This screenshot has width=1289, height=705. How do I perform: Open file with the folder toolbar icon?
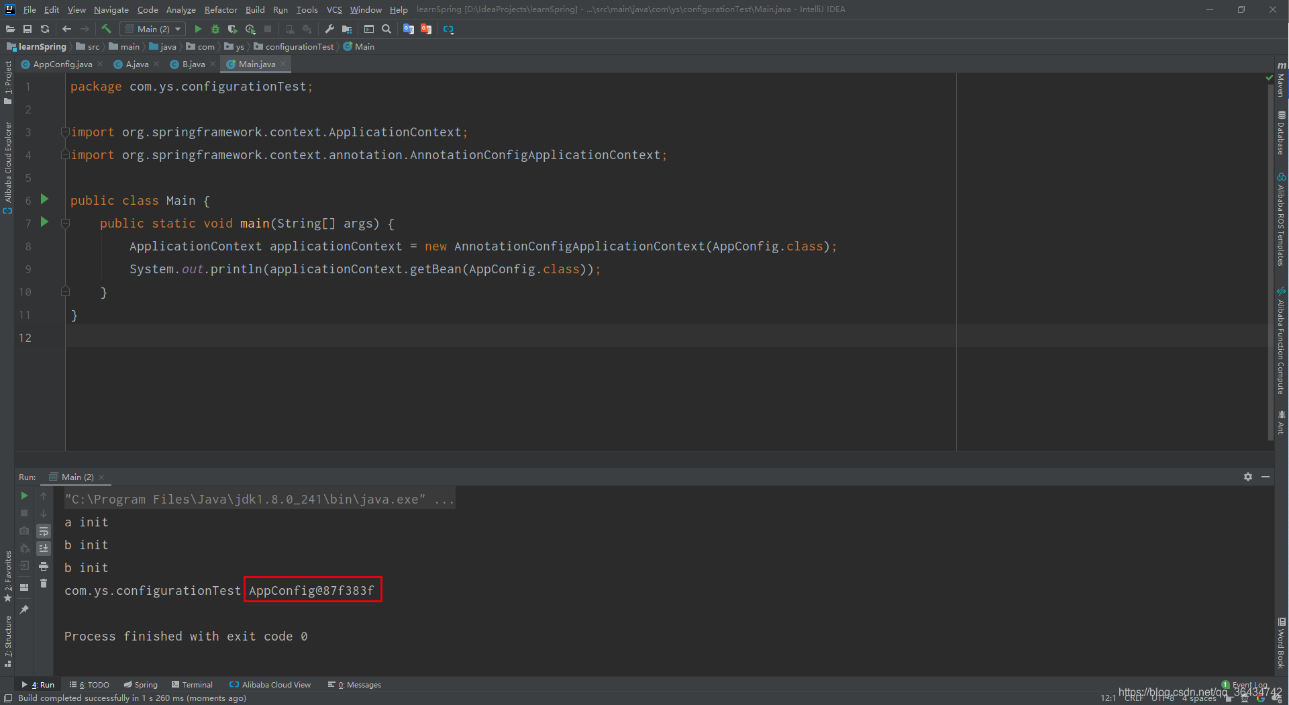[10, 29]
